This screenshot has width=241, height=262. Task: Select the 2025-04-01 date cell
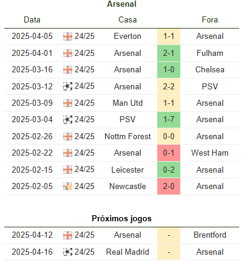tap(32, 53)
